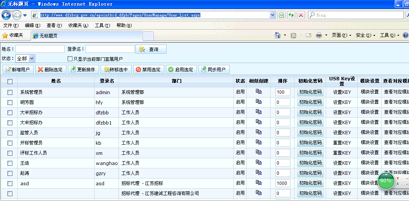
Task: Open the 状态 全部 dropdown
Action: pos(25,58)
